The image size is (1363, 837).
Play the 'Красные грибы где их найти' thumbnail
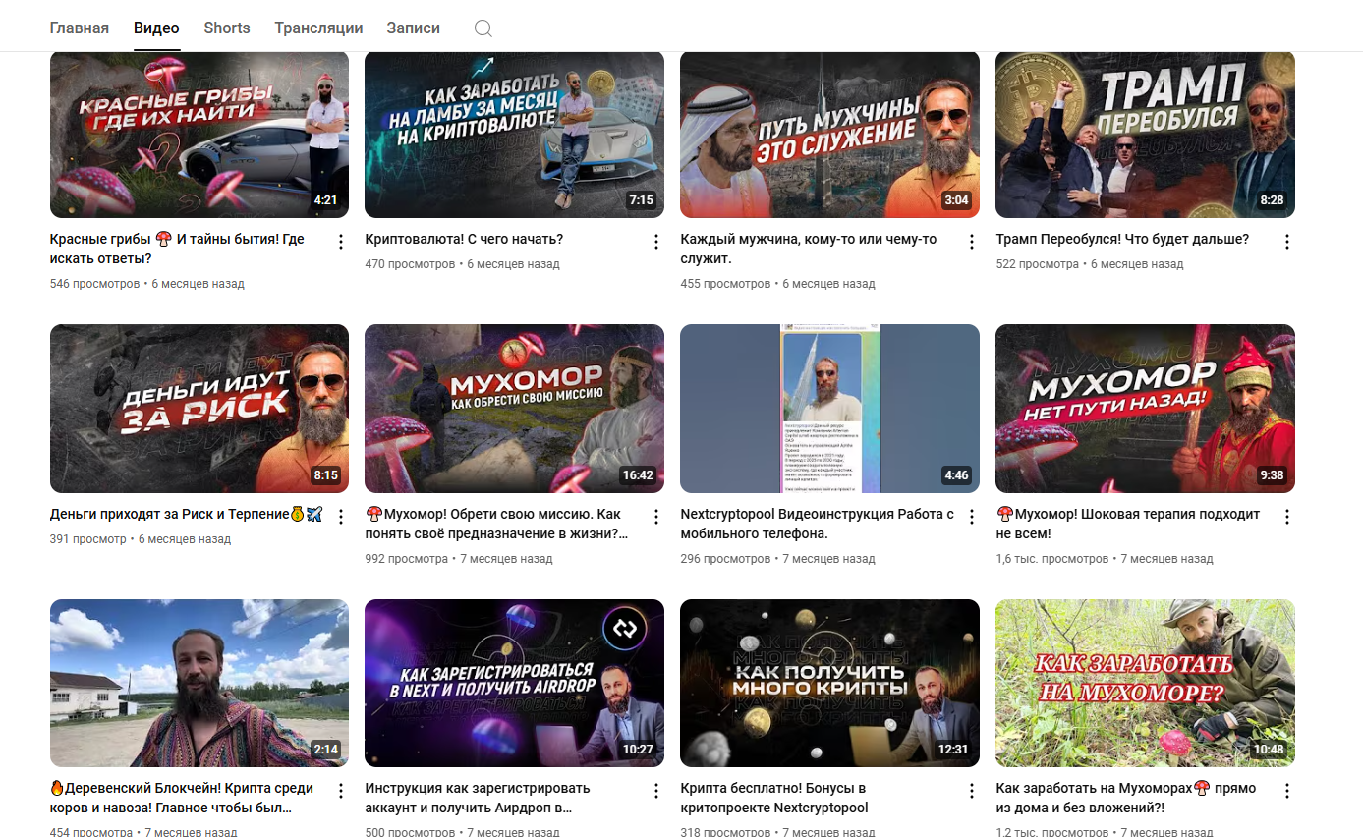click(x=199, y=135)
